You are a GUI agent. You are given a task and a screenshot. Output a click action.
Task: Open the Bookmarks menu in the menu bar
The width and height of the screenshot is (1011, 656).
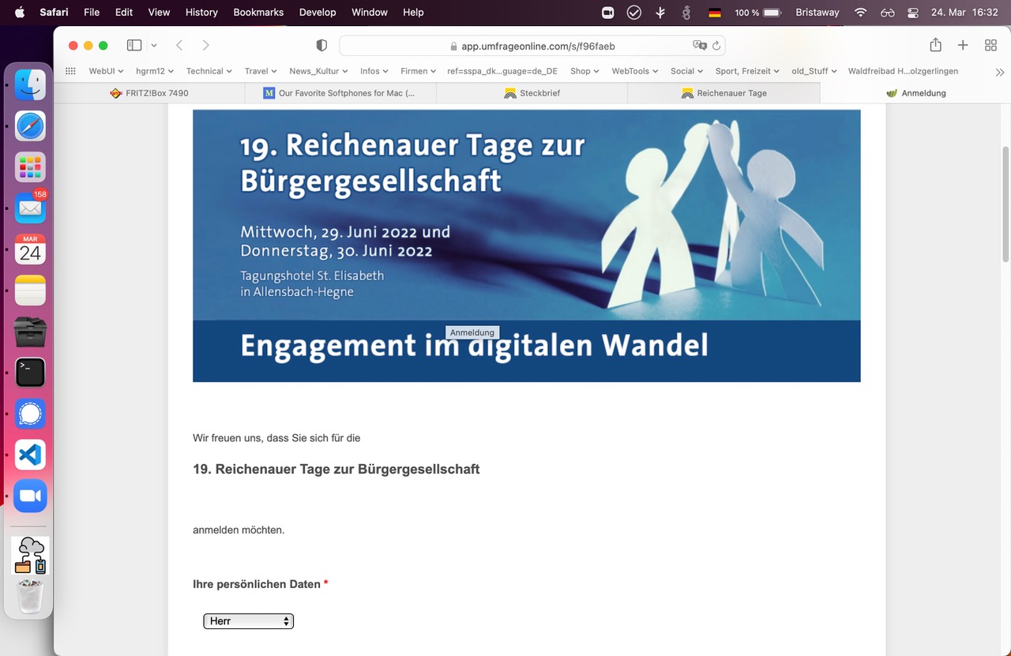(257, 12)
